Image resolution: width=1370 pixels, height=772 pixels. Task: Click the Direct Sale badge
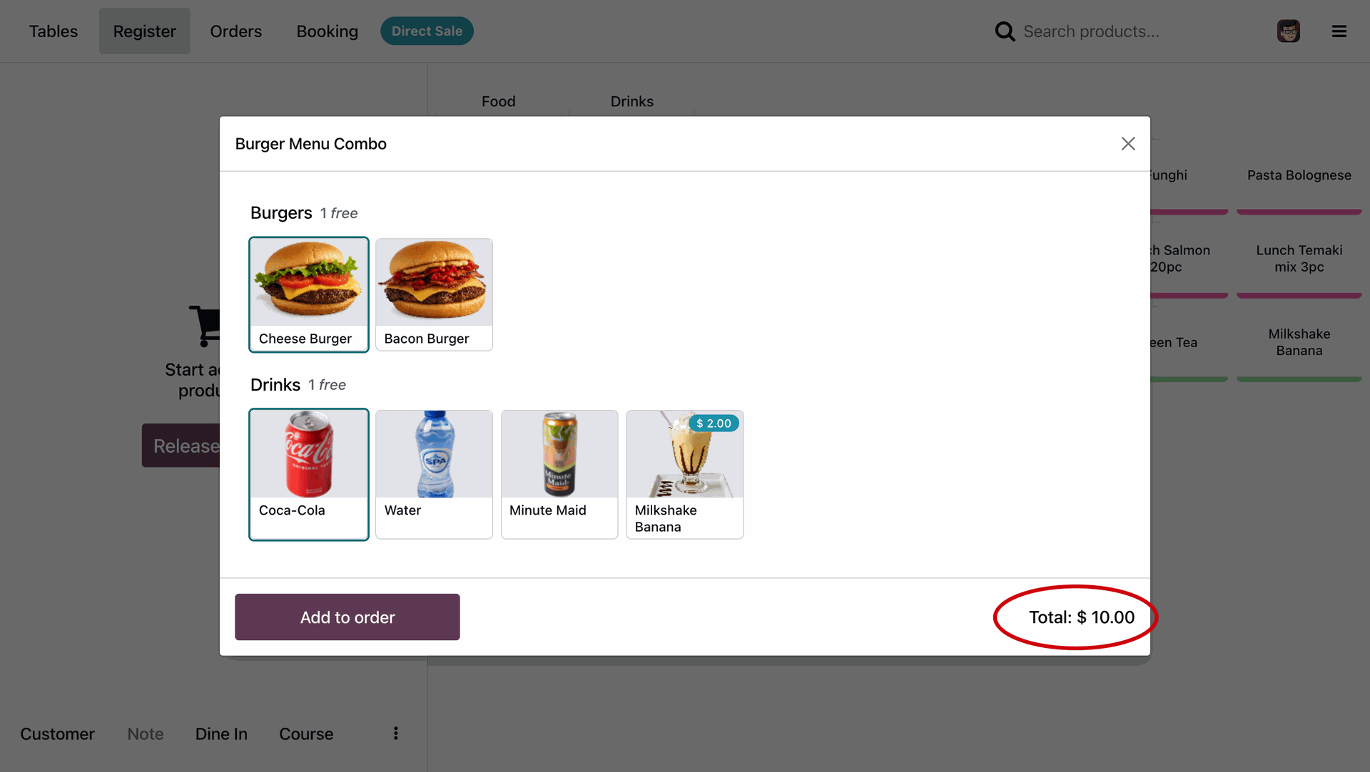(427, 31)
